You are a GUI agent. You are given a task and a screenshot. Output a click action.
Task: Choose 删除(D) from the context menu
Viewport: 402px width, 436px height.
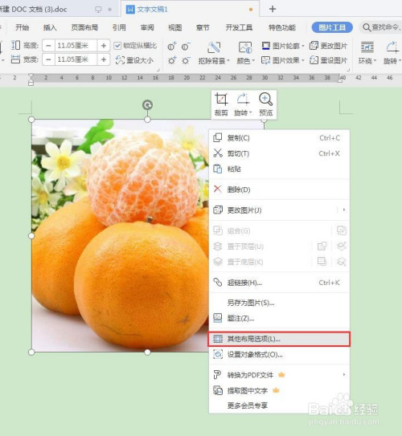pos(279,189)
